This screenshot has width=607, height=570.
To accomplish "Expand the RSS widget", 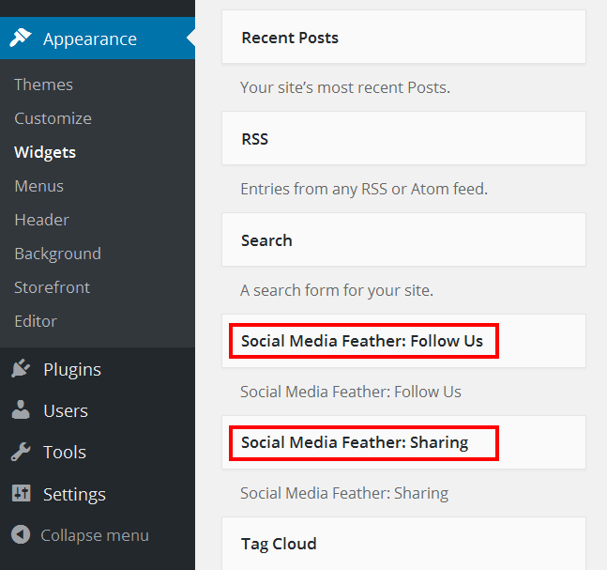I will click(x=403, y=139).
